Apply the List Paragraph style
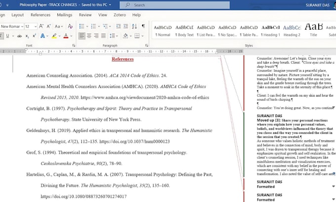The height and width of the screenshot is (202, 336). point(206,31)
